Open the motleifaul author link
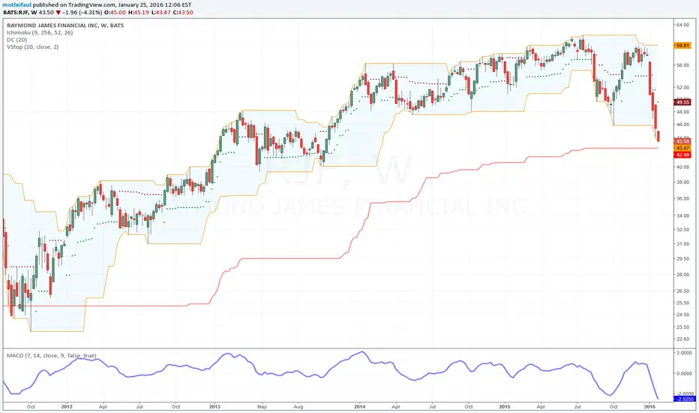The height and width of the screenshot is (413, 699). [x=17, y=5]
